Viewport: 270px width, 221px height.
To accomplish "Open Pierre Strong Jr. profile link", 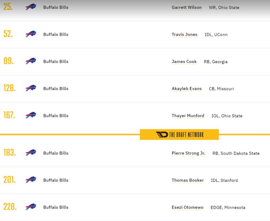I will [188, 153].
